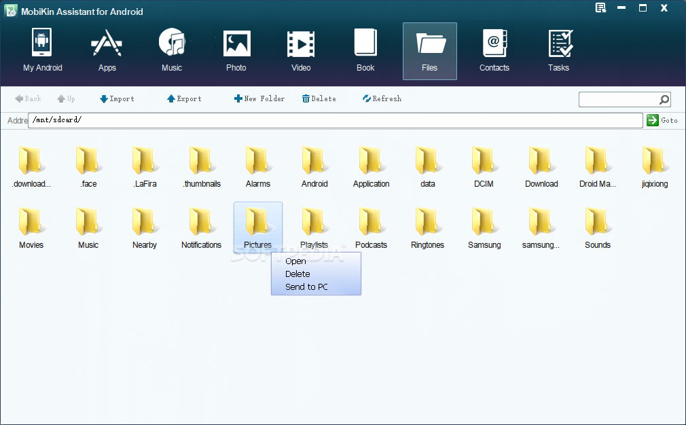Select the Sounds folder
Image resolution: width=686 pixels, height=425 pixels.
[597, 228]
